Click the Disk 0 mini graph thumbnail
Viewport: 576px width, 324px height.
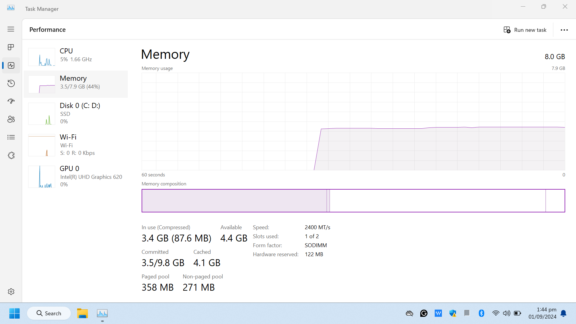42,114
